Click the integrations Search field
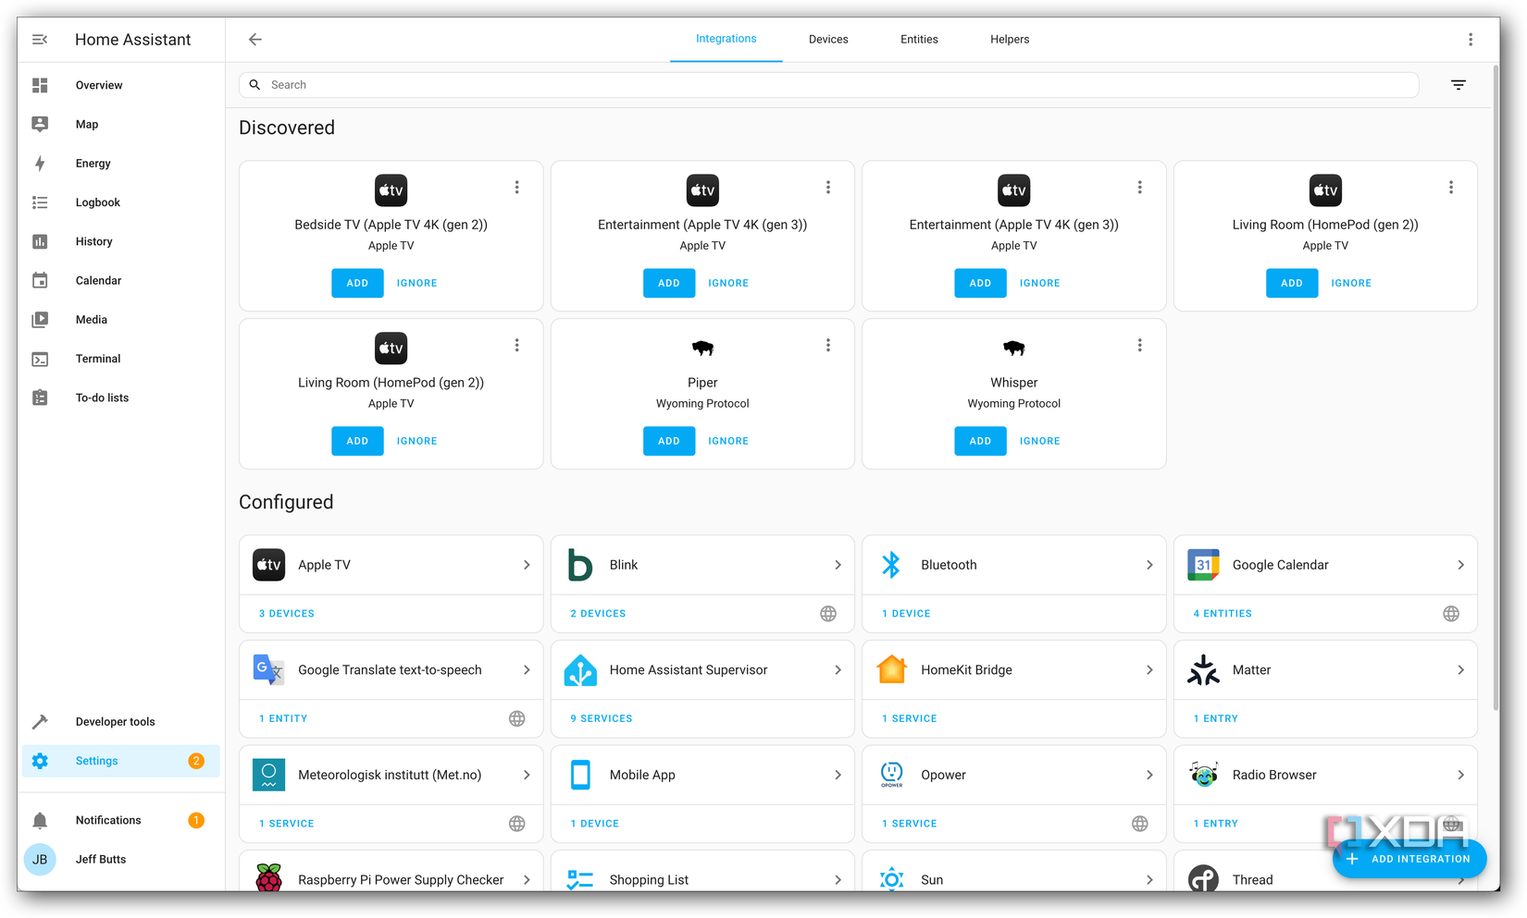Image resolution: width=1527 pixels, height=918 pixels. (x=829, y=85)
